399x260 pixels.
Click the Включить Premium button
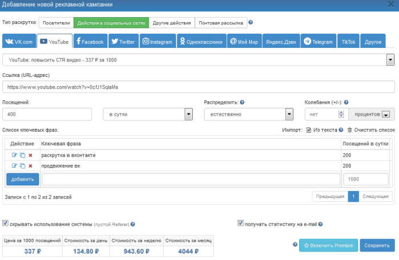click(328, 245)
